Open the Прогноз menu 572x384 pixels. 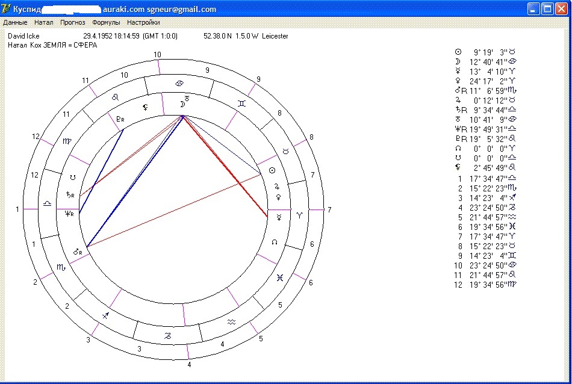click(72, 22)
